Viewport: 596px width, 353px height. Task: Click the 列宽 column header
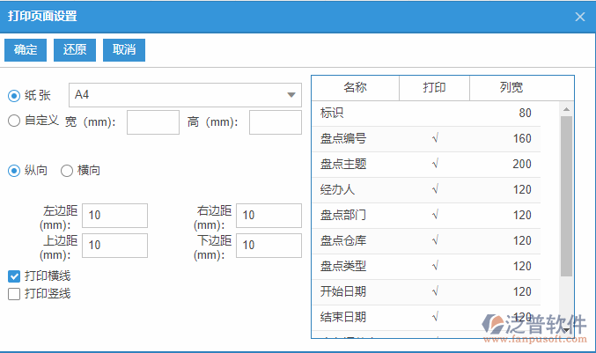click(511, 87)
